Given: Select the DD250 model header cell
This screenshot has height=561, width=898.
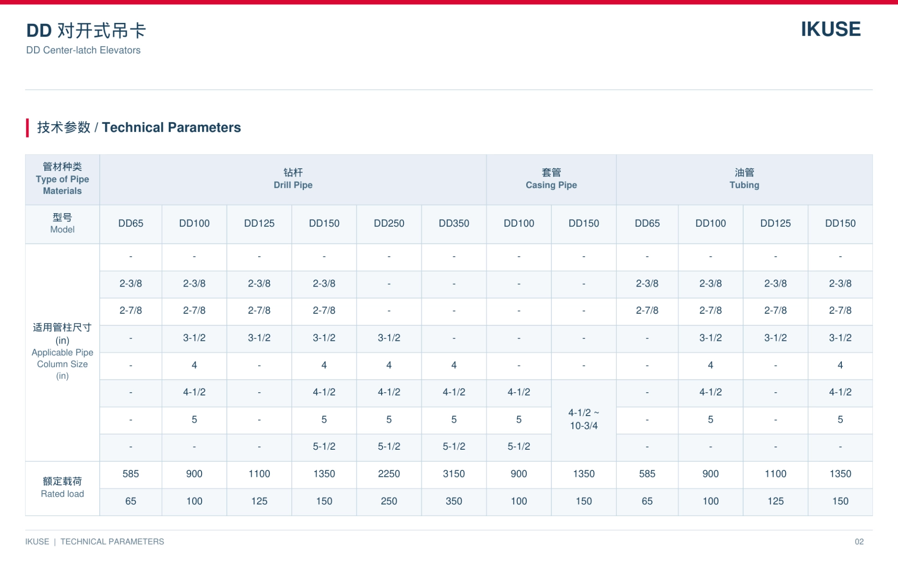Looking at the screenshot, I should [389, 223].
